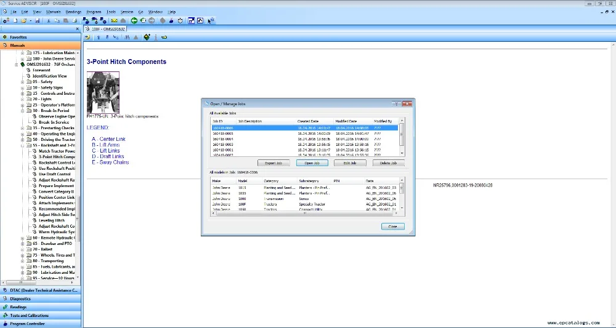Click the green history globe icon
The width and height of the screenshot is (616, 328).
pos(143,21)
